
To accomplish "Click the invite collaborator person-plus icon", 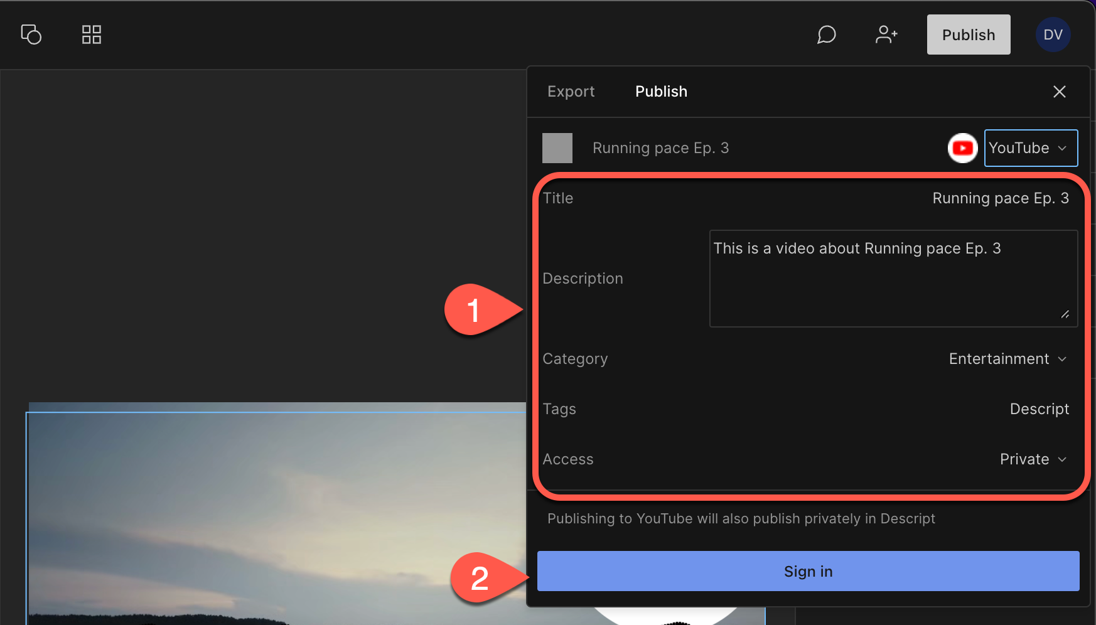I will click(886, 35).
